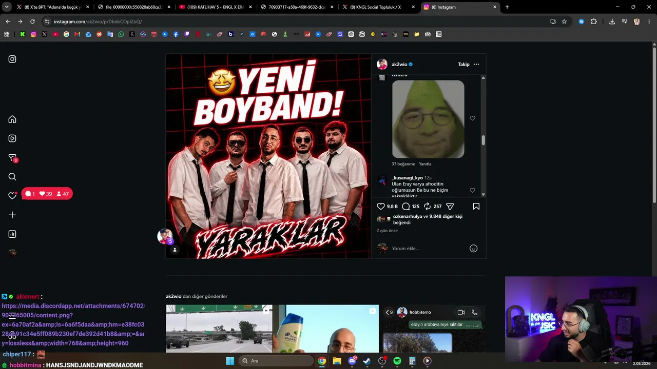Viewport: 657px width, 369px height.
Task: Switch to the X'te BPT tab
Action: click(x=53, y=7)
